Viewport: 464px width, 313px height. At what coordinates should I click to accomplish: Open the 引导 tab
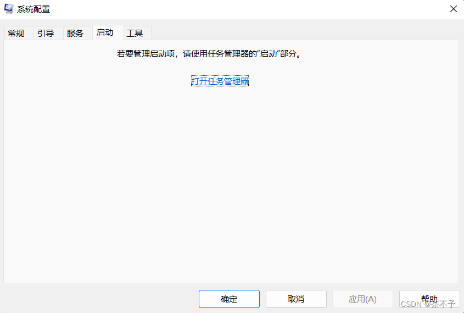[x=48, y=33]
